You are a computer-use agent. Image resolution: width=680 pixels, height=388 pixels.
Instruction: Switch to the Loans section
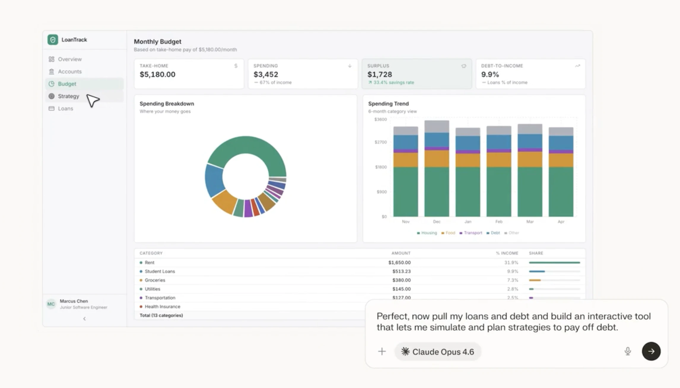click(65, 108)
